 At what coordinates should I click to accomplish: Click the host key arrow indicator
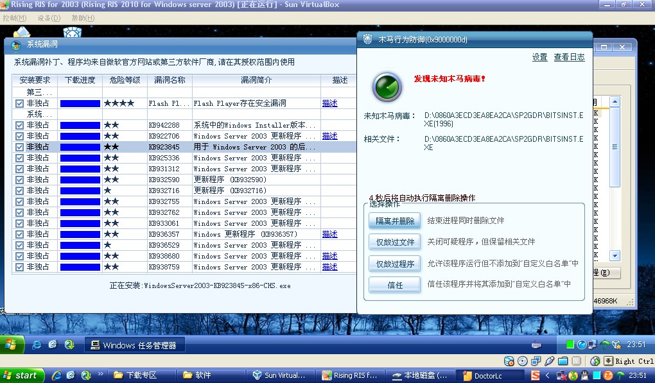click(609, 361)
